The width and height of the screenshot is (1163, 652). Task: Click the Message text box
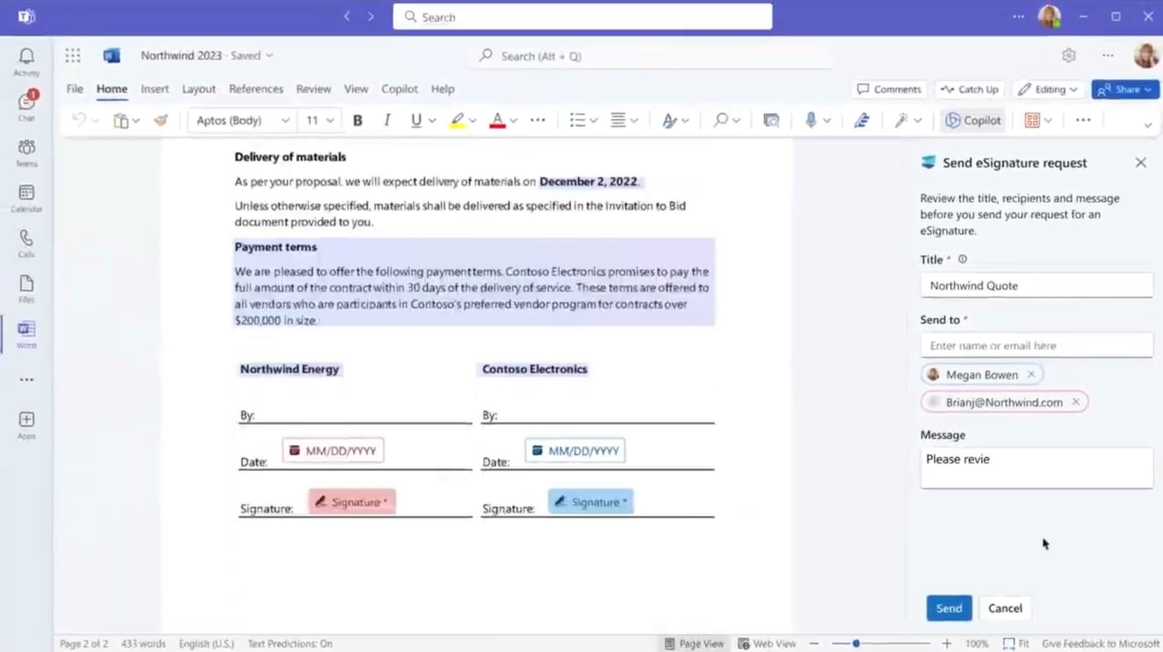pos(1037,468)
